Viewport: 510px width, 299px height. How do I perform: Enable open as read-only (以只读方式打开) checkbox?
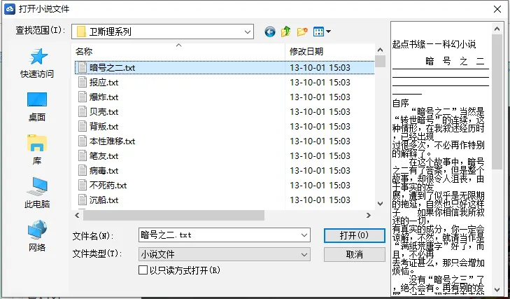coord(143,270)
